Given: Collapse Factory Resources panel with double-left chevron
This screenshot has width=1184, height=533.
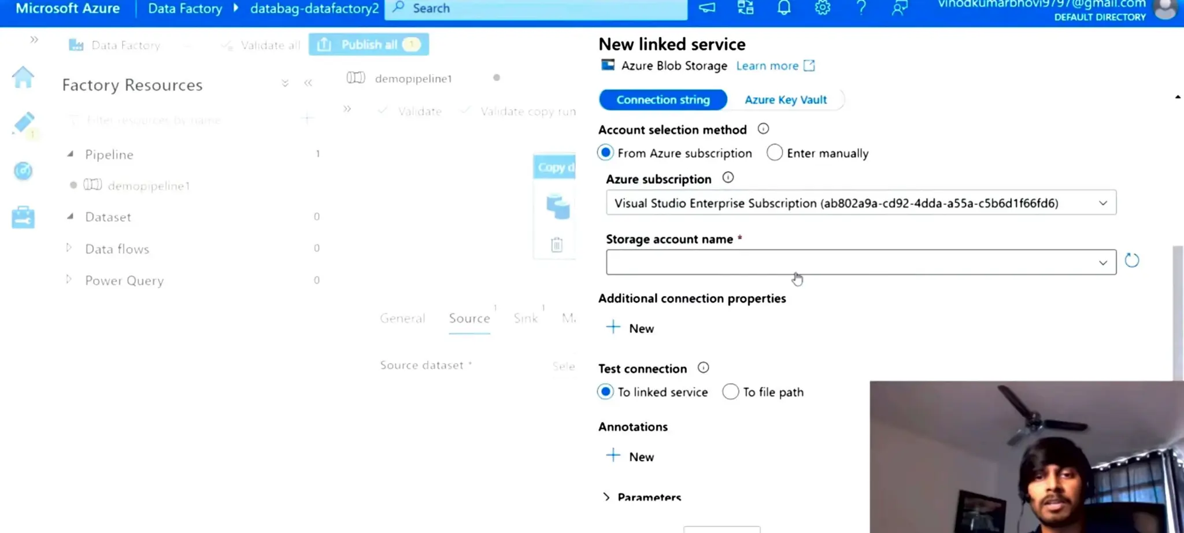Looking at the screenshot, I should (308, 83).
